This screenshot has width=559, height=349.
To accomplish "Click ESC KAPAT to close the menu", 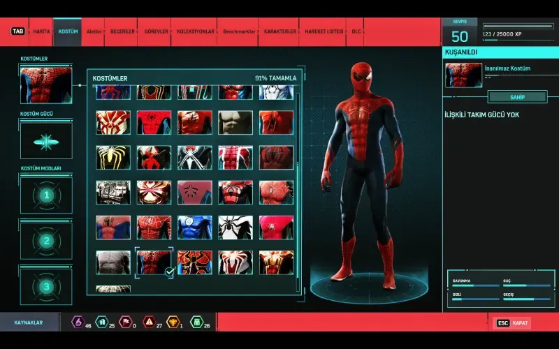I will point(513,323).
